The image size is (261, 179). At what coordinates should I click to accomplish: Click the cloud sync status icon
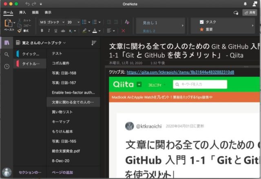click(x=236, y=13)
